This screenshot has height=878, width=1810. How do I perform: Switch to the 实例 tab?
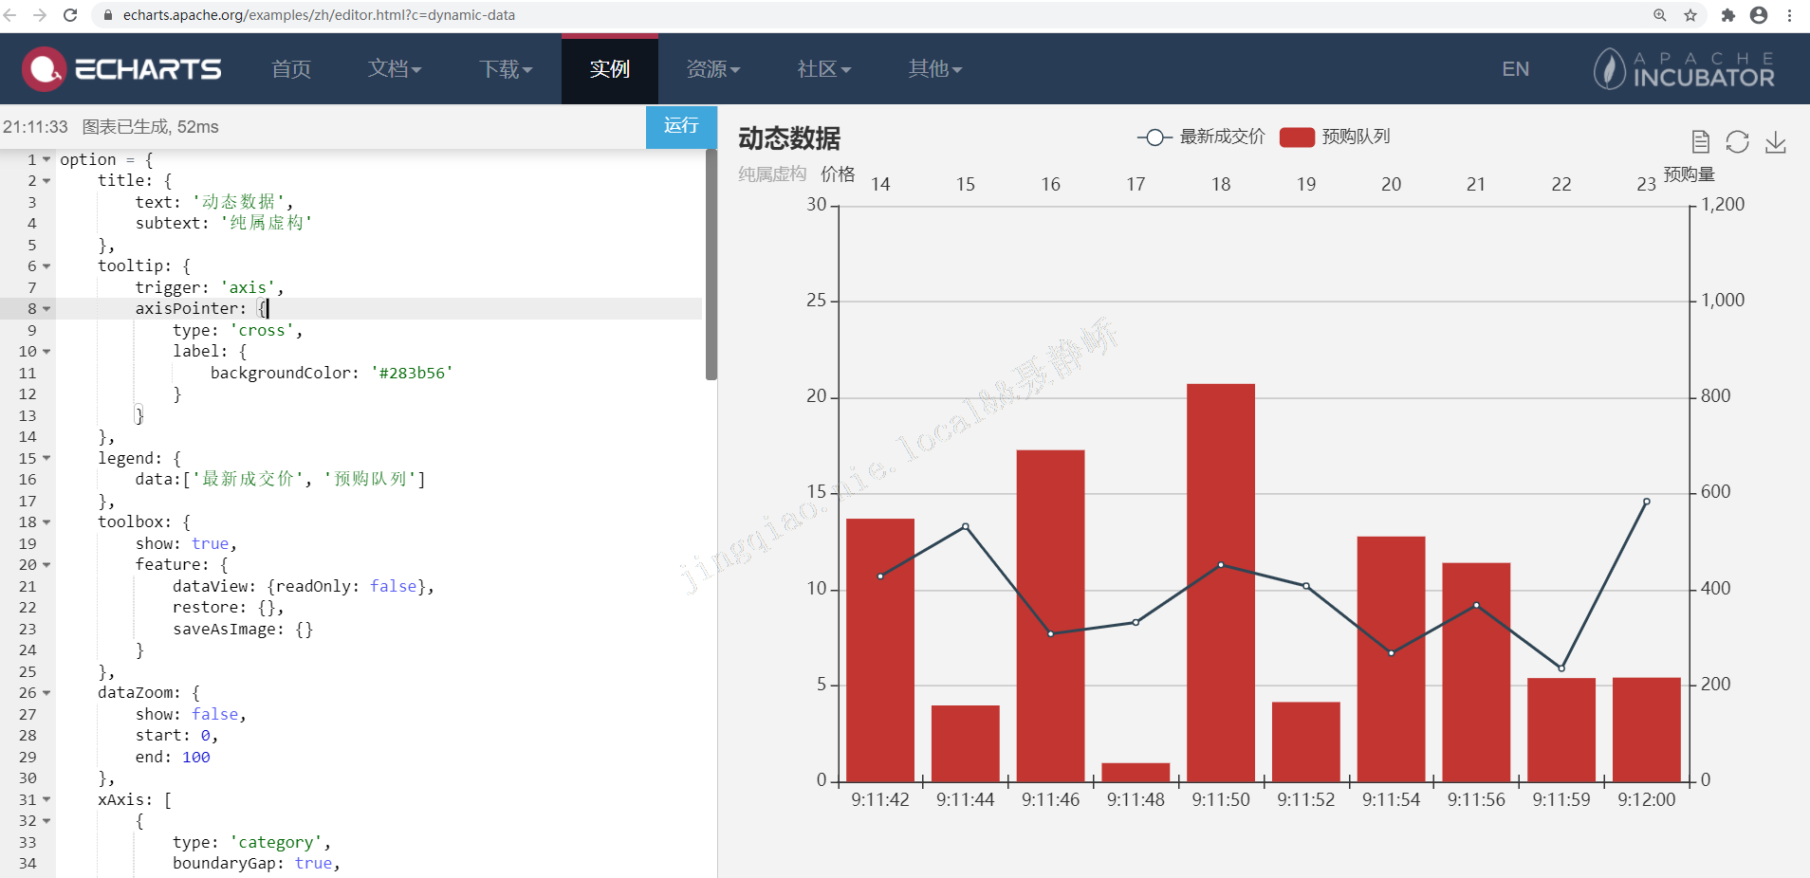pos(609,68)
